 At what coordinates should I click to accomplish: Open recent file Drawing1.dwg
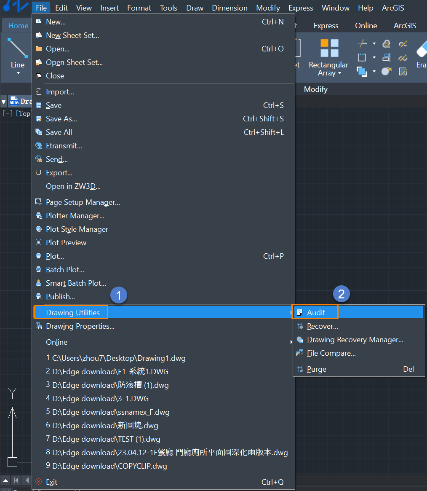tap(164, 358)
